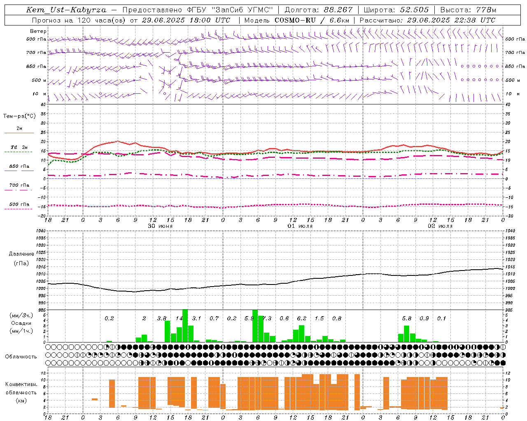The width and height of the screenshot is (527, 421).
Task: Click the 0.9 precipitation amount
Action: (x=424, y=319)
